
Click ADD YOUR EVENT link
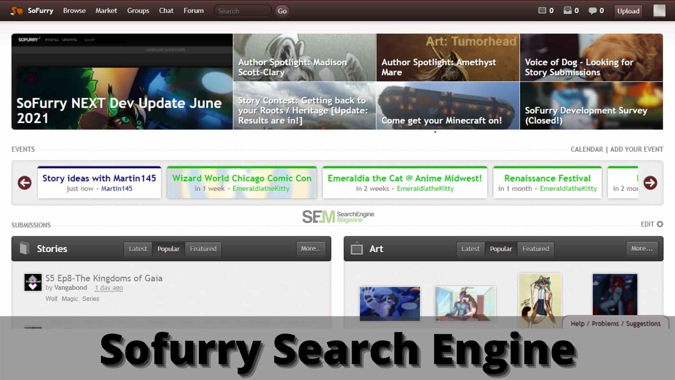click(x=637, y=149)
